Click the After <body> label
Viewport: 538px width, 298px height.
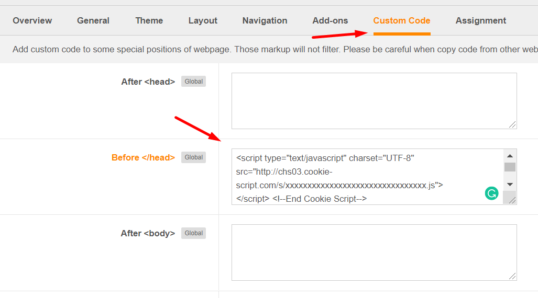[148, 233]
